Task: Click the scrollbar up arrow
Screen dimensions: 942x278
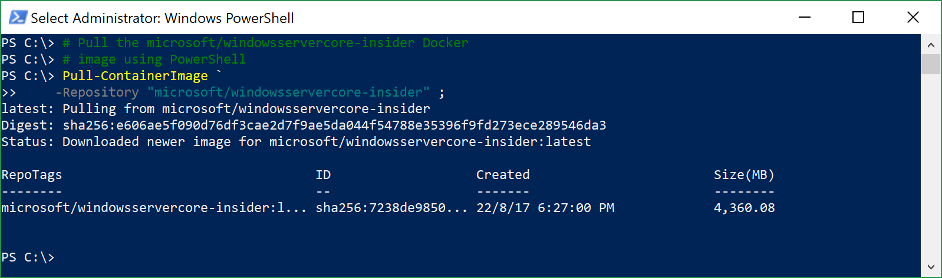Action: click(931, 44)
